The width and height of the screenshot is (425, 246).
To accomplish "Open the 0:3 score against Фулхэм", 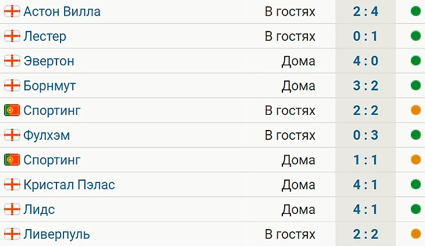I will [366, 135].
